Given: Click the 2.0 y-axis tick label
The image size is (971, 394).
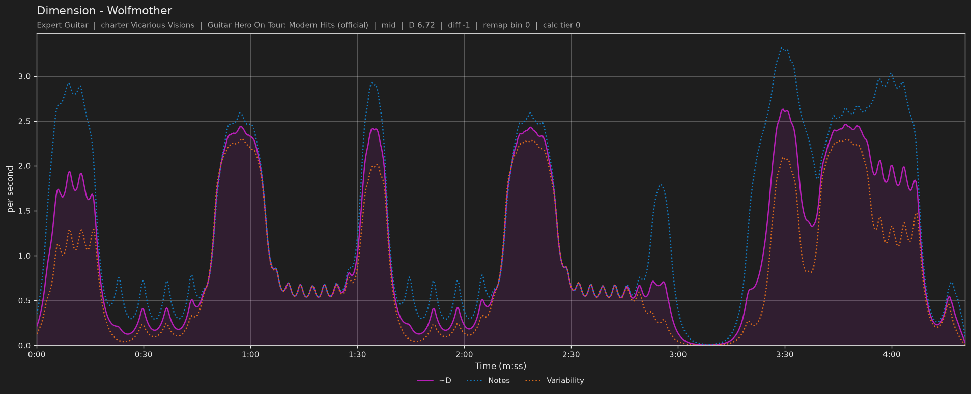Looking at the screenshot, I should [x=24, y=166].
